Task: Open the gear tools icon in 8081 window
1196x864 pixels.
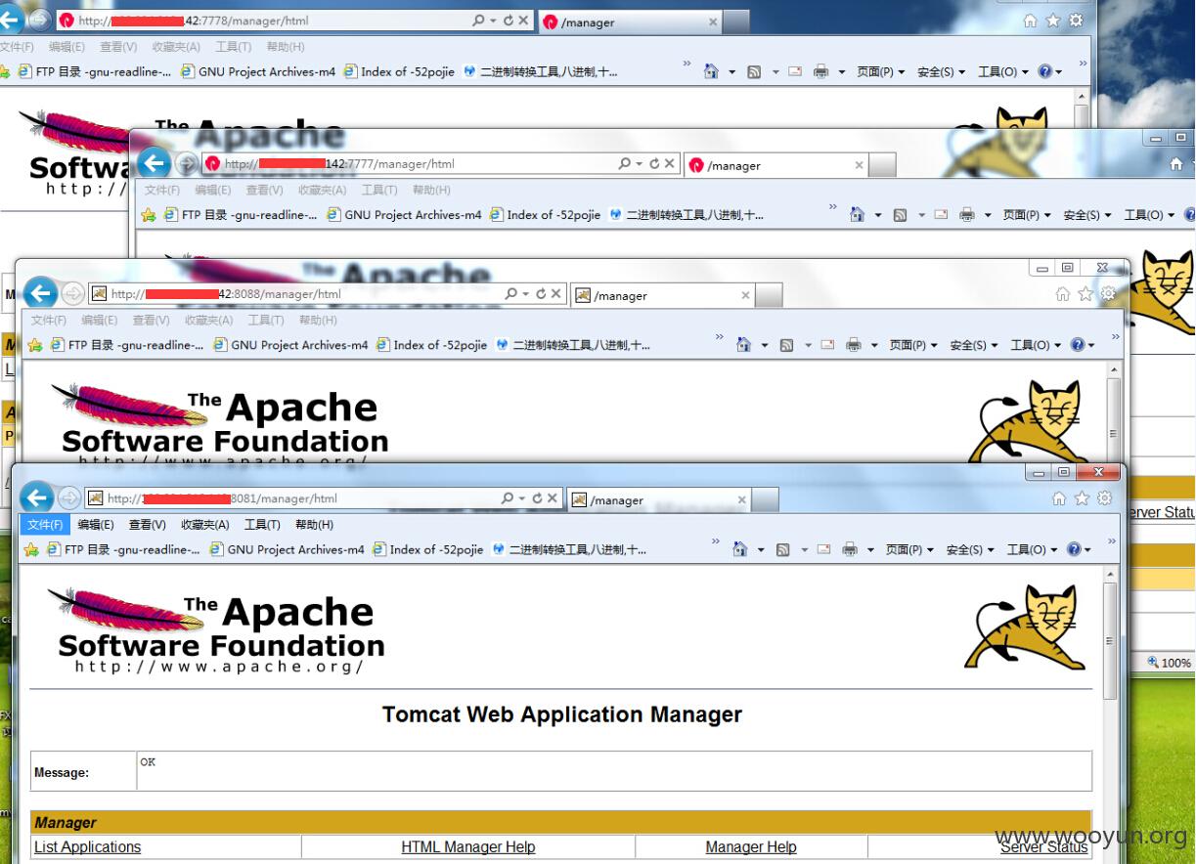Action: pyautogui.click(x=1104, y=498)
